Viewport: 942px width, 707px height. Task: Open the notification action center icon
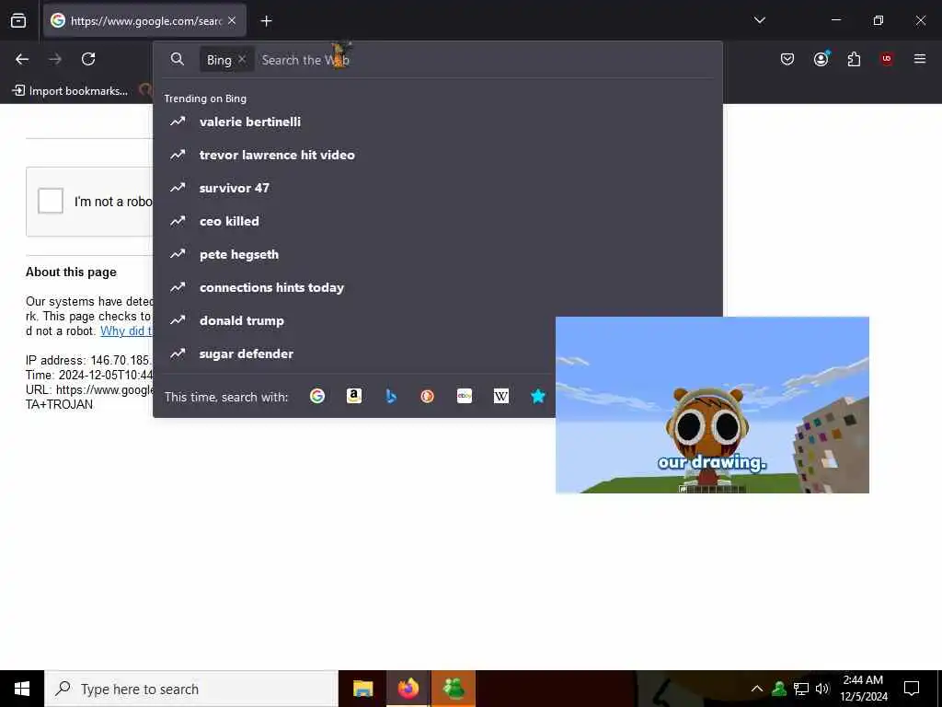(912, 689)
